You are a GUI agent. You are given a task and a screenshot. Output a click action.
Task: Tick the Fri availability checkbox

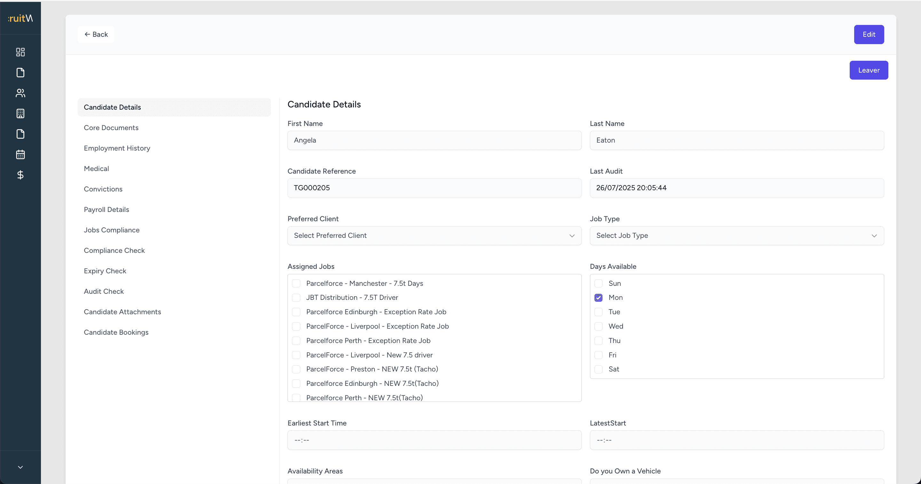click(x=599, y=355)
